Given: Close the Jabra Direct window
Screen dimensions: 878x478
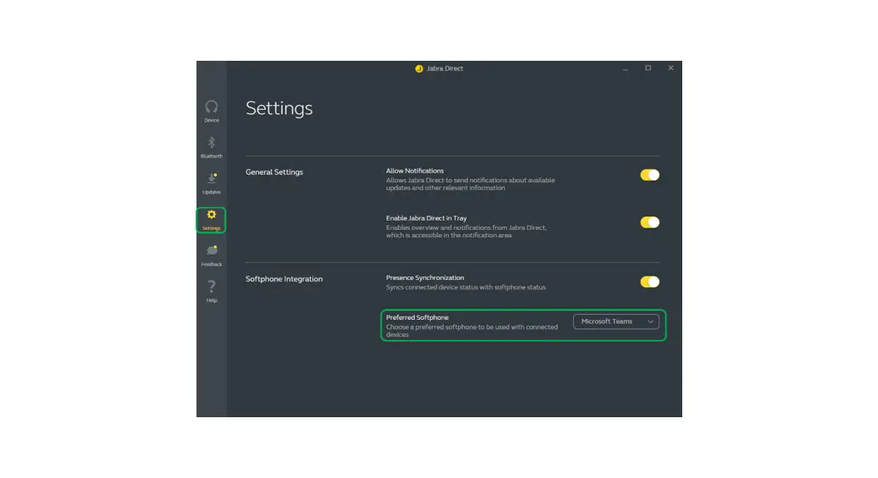Looking at the screenshot, I should [x=671, y=68].
